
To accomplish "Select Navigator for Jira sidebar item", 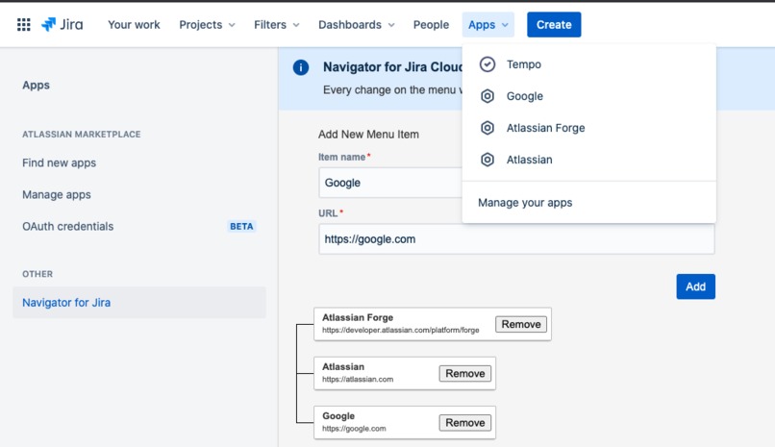I will click(139, 302).
